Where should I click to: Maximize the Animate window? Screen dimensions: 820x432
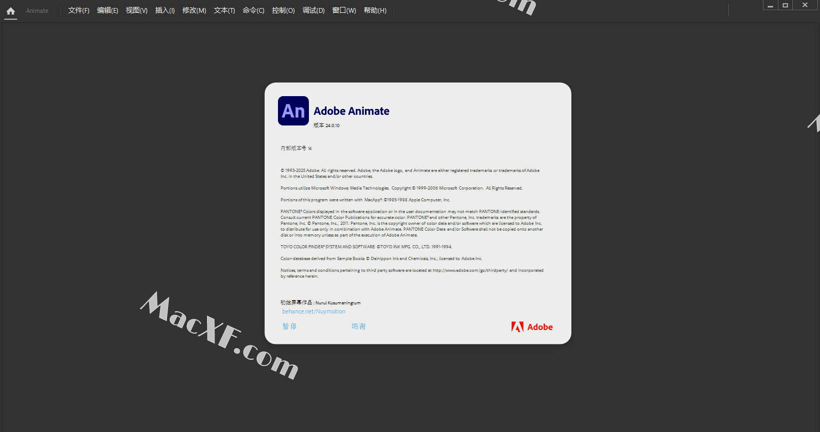785,5
